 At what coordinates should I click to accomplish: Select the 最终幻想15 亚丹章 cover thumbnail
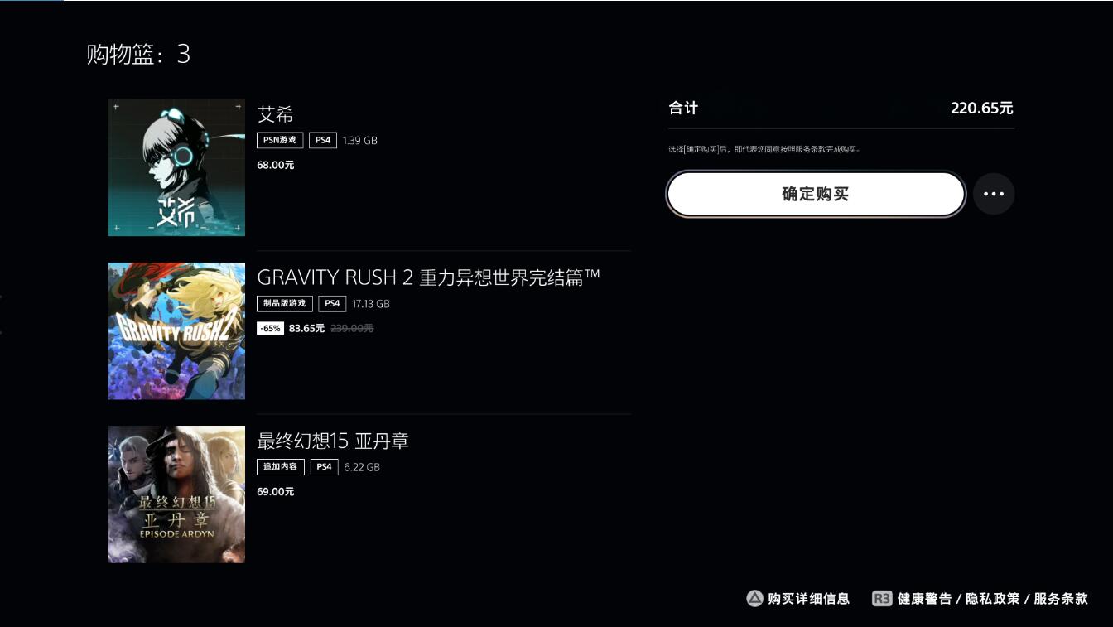click(x=176, y=494)
